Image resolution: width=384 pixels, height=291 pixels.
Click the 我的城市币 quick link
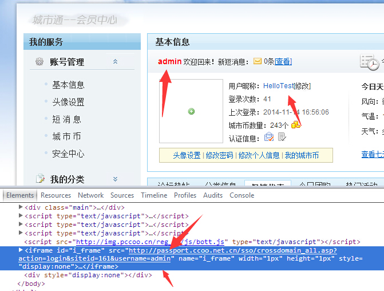click(302, 155)
